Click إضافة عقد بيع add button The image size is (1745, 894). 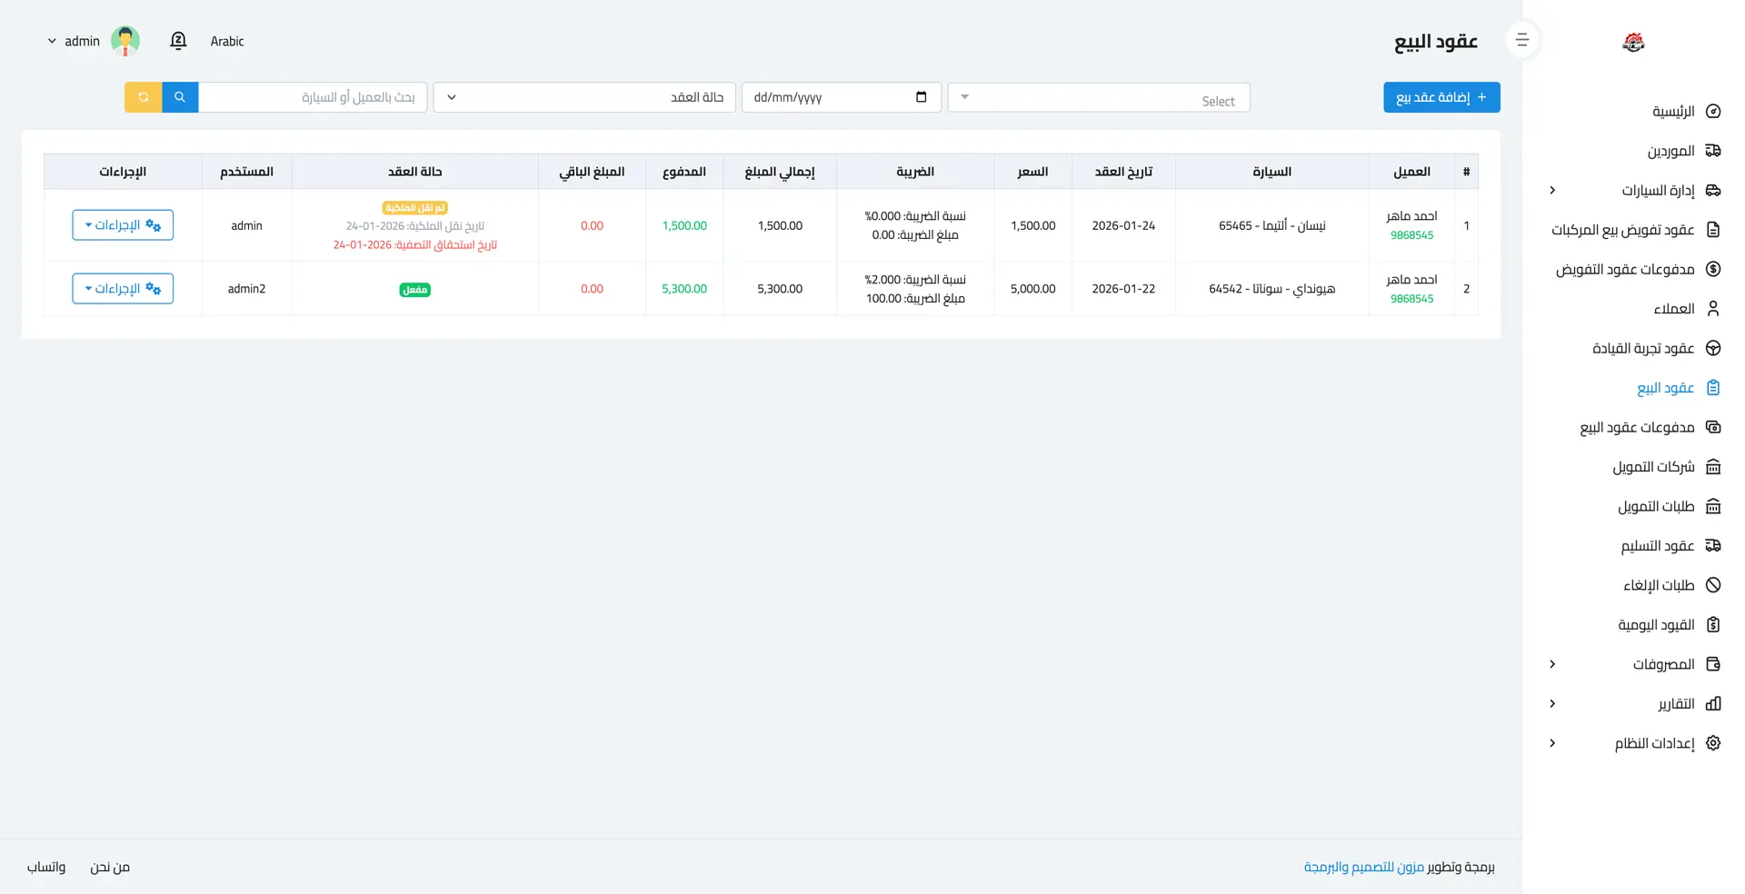(1441, 97)
